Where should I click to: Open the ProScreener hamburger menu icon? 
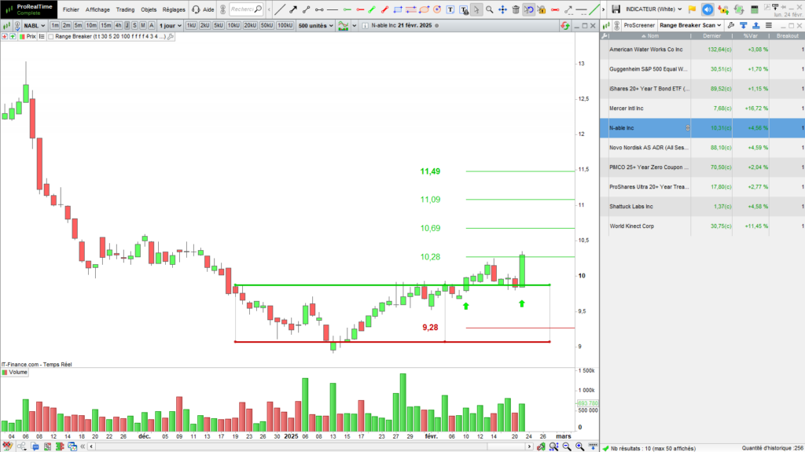[769, 25]
